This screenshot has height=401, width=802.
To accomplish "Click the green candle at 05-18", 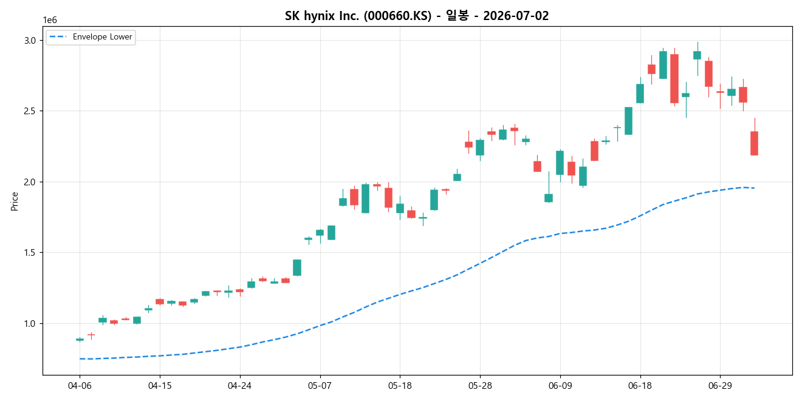I will [x=400, y=208].
